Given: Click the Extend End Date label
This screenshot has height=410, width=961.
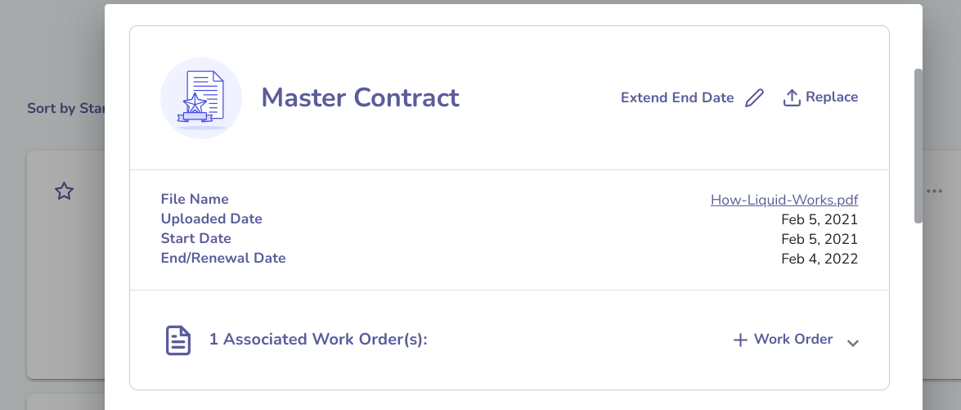Looking at the screenshot, I should point(677,97).
